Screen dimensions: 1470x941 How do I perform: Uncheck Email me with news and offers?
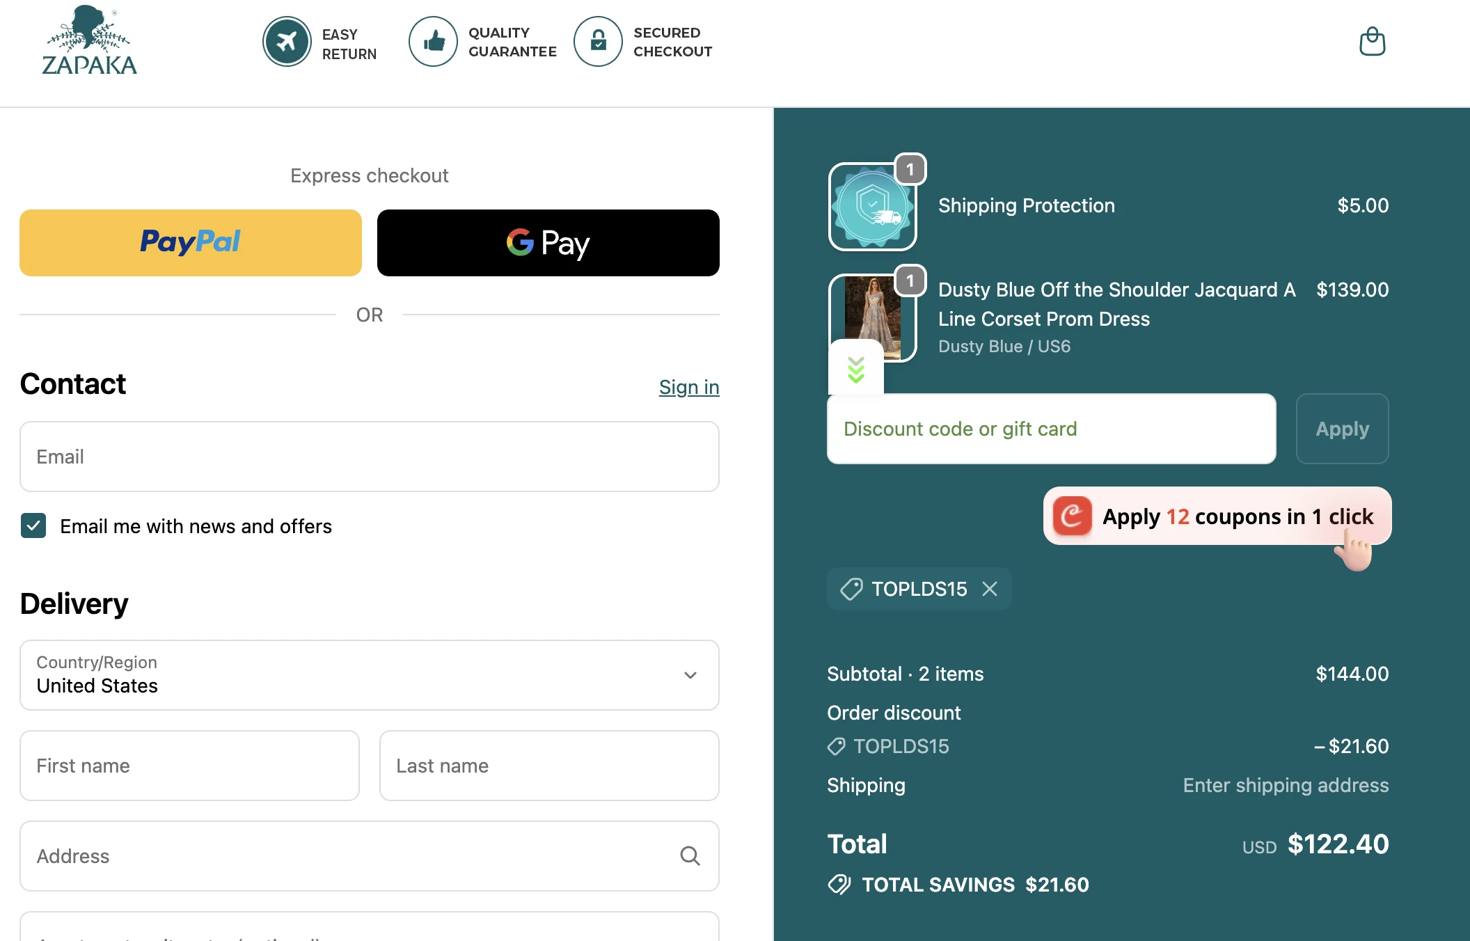point(33,525)
